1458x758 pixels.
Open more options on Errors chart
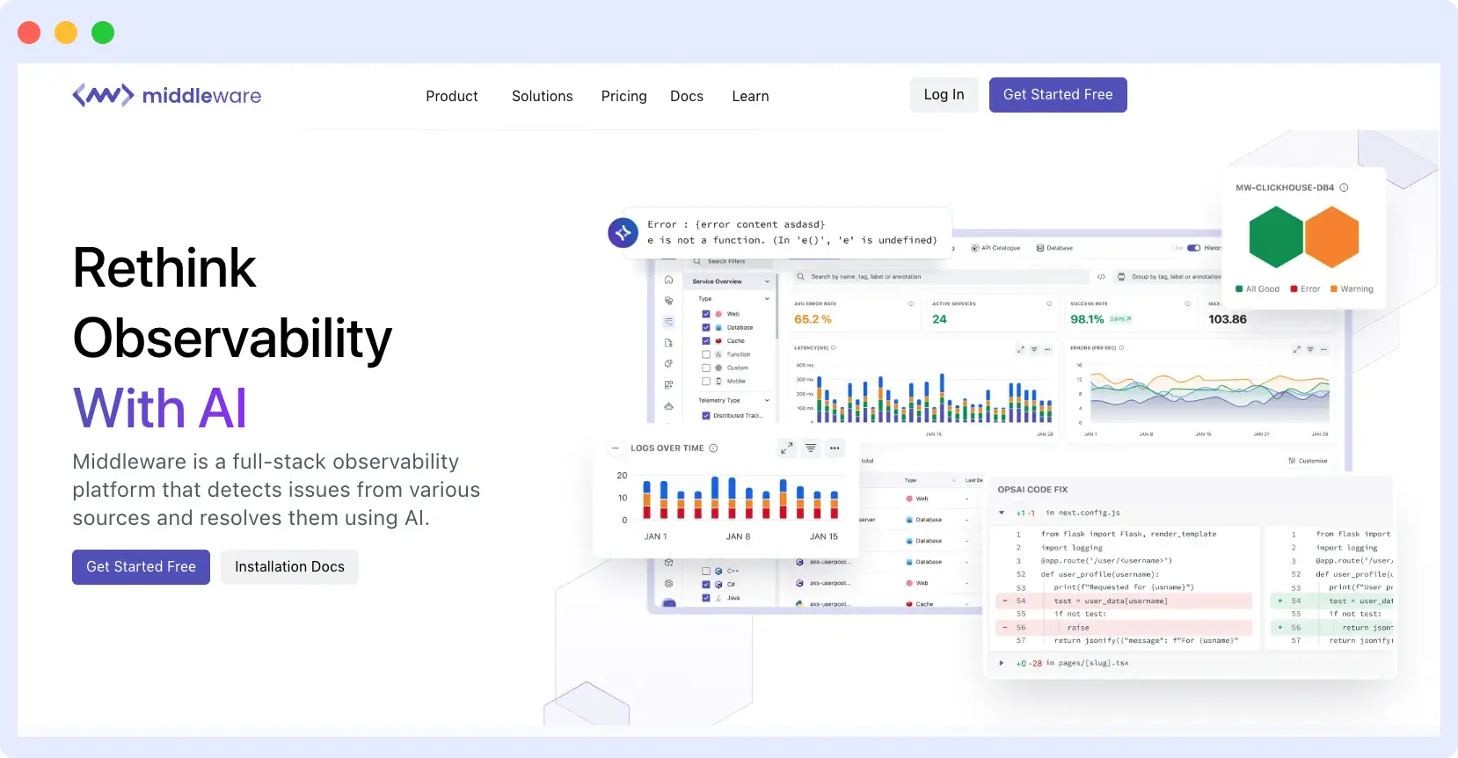(1323, 349)
